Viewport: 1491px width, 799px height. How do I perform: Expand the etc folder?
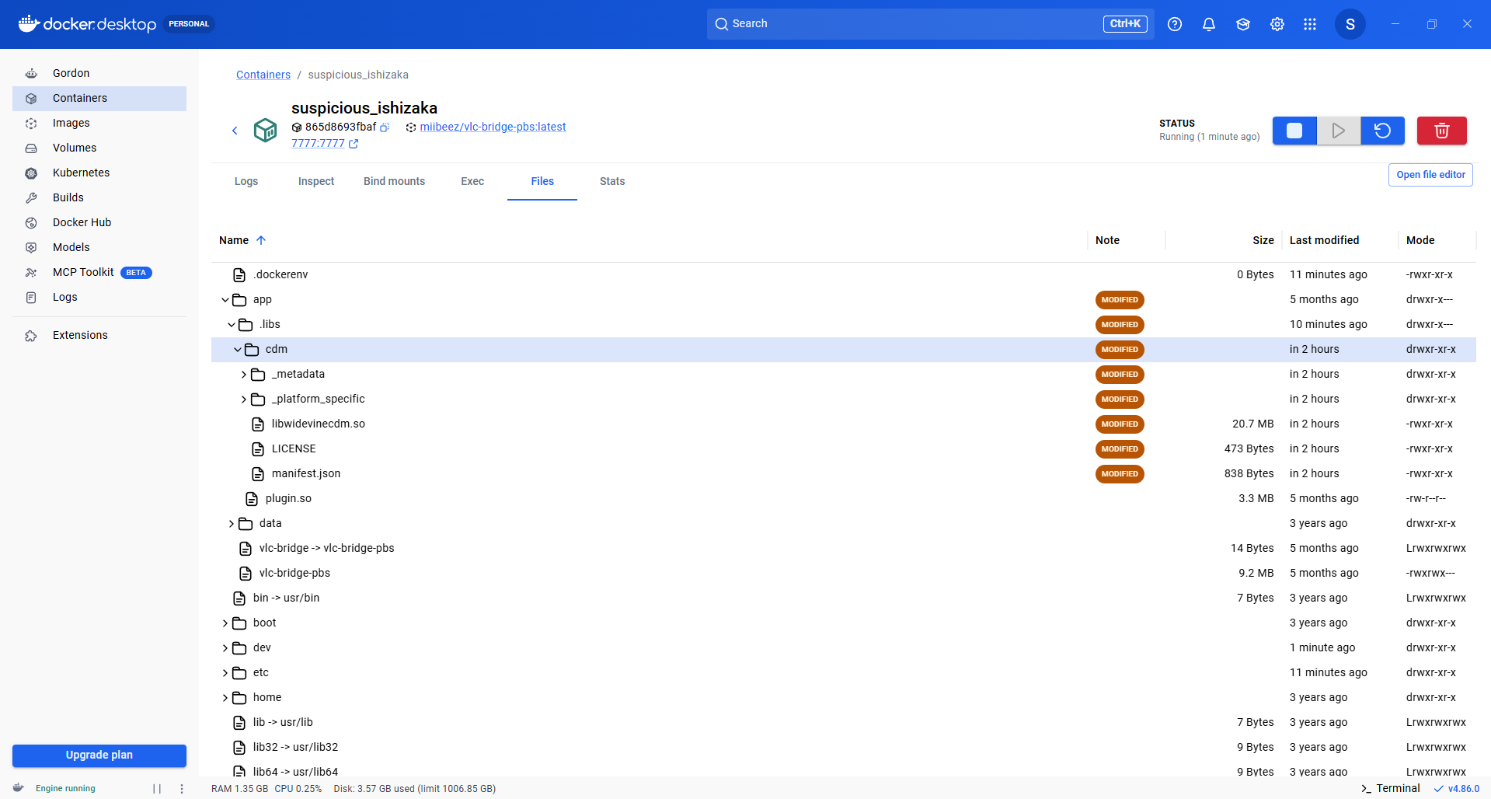tap(225, 673)
